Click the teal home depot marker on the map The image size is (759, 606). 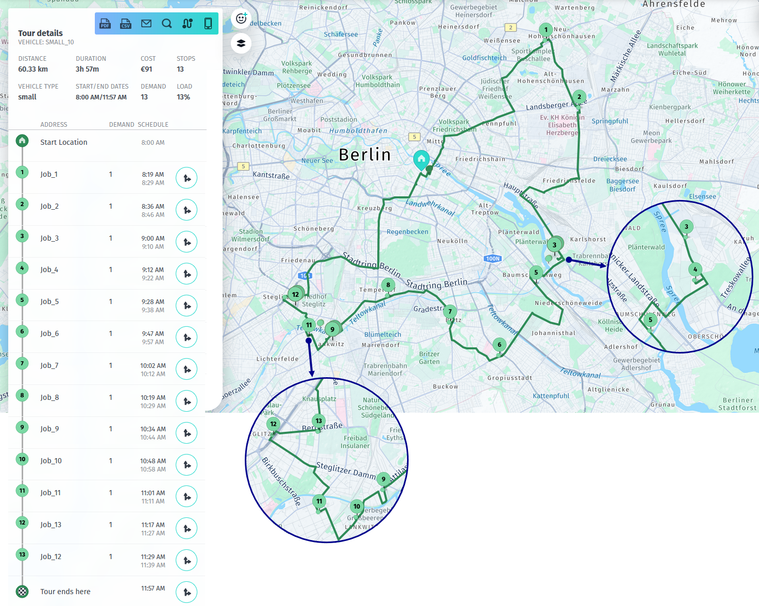[x=421, y=160]
